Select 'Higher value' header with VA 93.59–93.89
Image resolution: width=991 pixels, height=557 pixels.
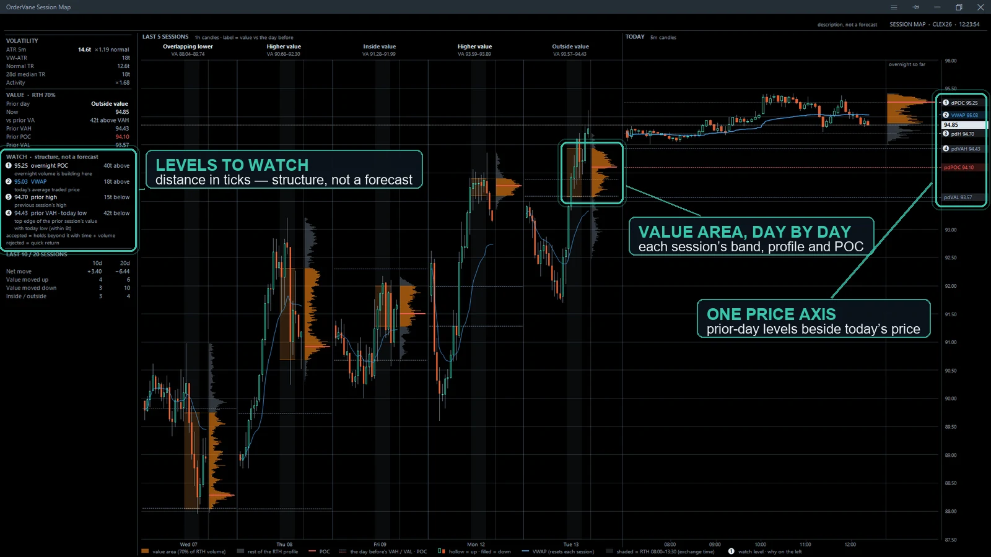(x=474, y=46)
